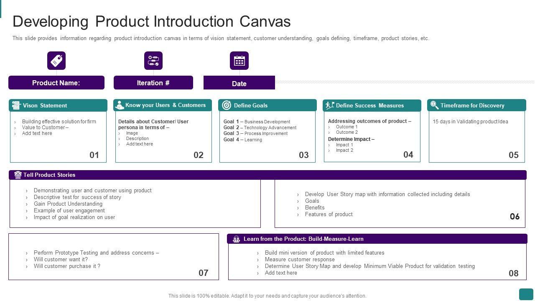
Task: Click the Product Name: label box
Action: pyautogui.click(x=56, y=83)
